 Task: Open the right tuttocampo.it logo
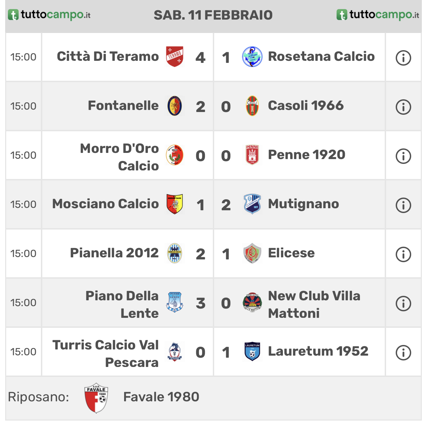pos(378,15)
